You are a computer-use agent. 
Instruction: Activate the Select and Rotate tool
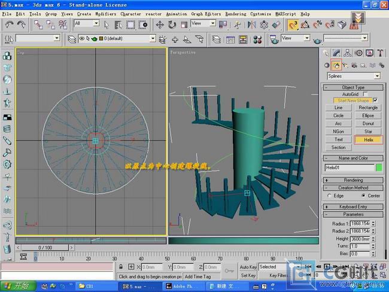(x=172, y=25)
